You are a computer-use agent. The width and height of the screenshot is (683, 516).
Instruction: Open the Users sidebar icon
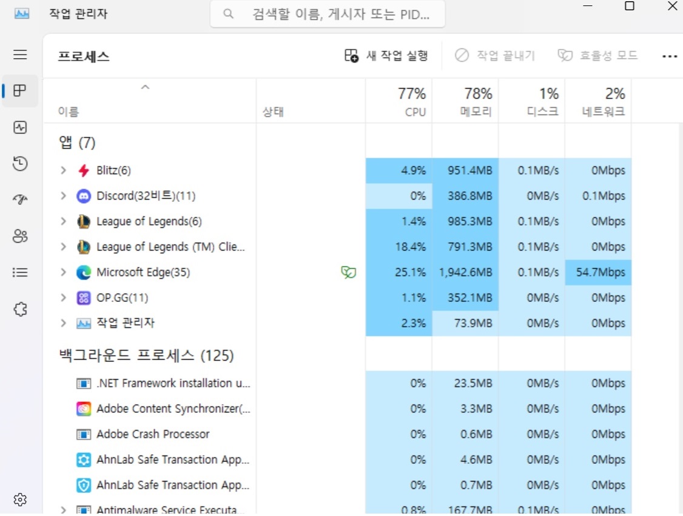click(x=20, y=236)
